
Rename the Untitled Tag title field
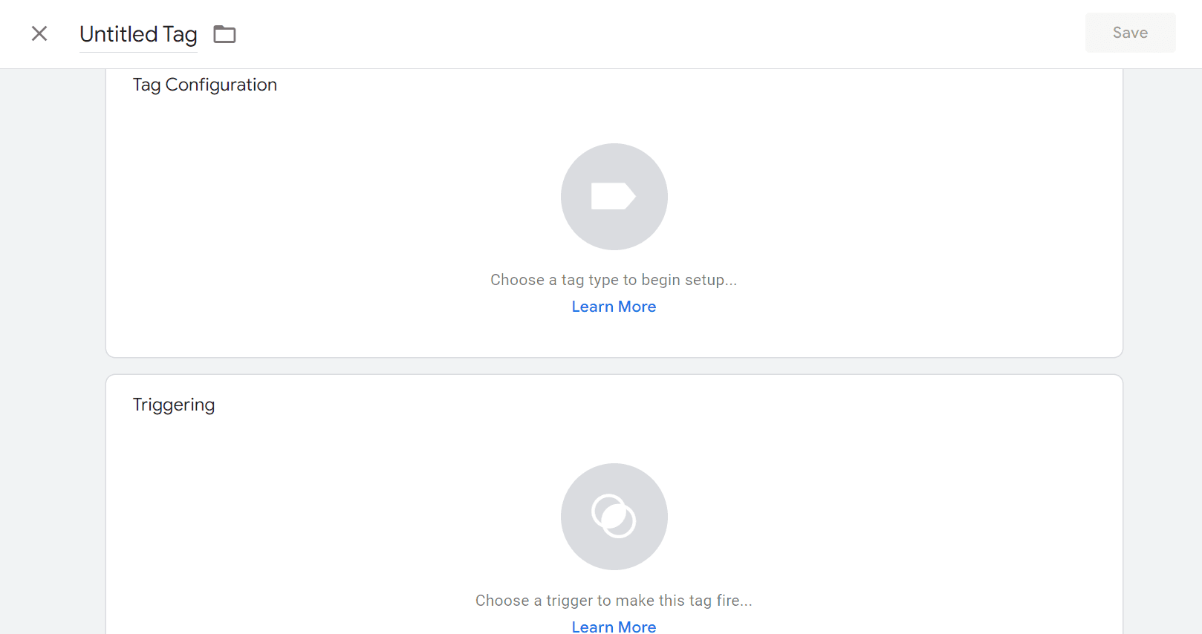click(x=138, y=34)
